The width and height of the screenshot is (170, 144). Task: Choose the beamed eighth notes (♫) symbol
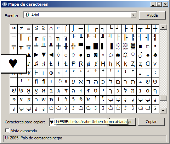click(36, 64)
